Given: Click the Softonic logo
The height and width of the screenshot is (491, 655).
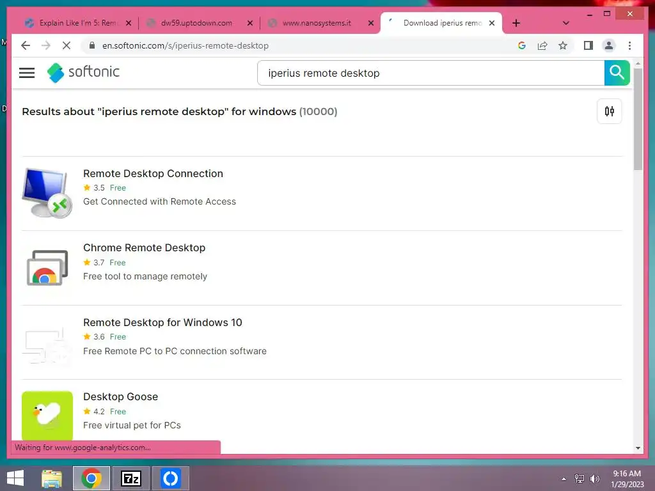Looking at the screenshot, I should point(83,73).
